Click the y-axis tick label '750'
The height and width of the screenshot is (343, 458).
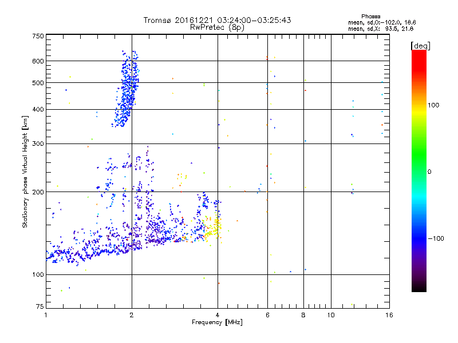coord(38,36)
